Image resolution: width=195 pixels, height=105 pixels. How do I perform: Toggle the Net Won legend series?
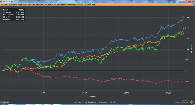point(77,102)
